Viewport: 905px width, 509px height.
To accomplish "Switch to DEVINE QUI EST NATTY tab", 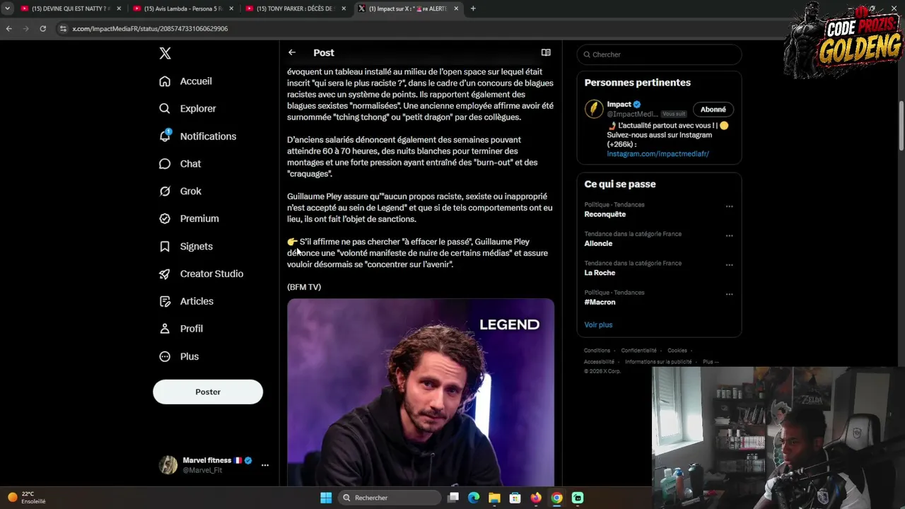I will pos(69,8).
